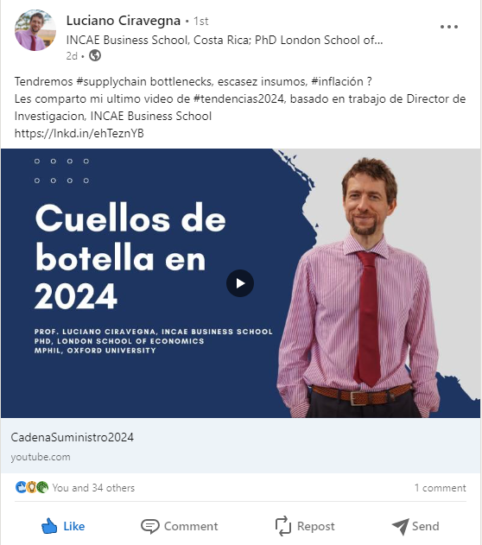Open the #supplychain hashtag
The height and width of the screenshot is (545, 482).
tap(111, 82)
